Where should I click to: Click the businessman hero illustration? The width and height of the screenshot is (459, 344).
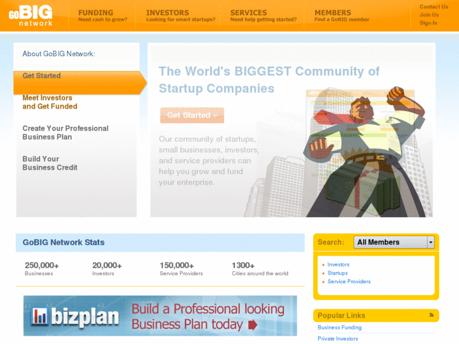click(x=364, y=152)
